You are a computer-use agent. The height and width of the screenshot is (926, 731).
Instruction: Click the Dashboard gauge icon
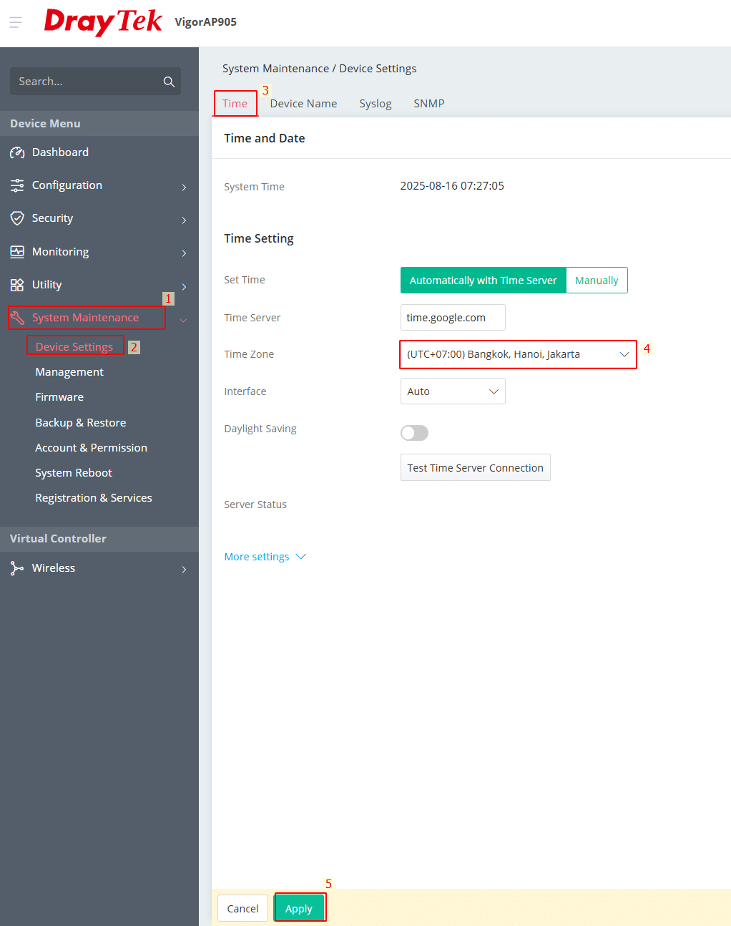tap(17, 152)
